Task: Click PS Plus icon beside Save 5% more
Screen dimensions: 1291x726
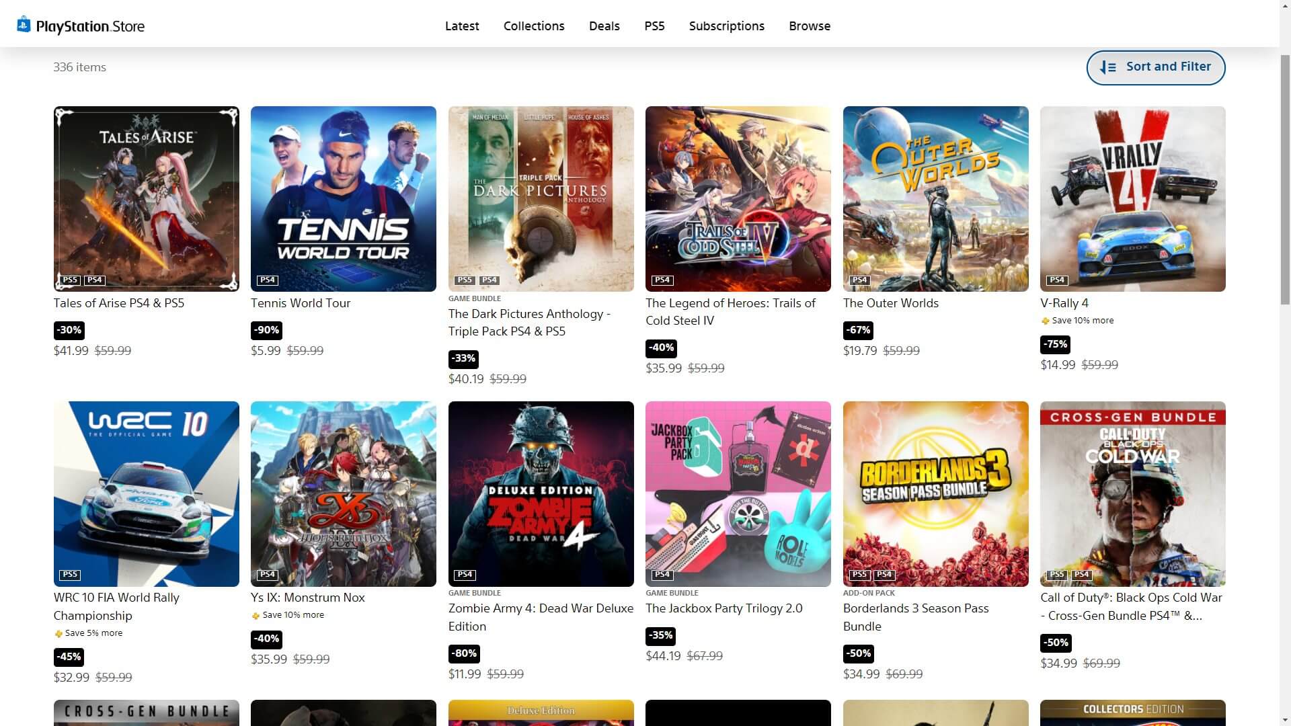Action: [x=58, y=634]
